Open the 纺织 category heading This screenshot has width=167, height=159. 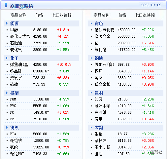coord(14,128)
